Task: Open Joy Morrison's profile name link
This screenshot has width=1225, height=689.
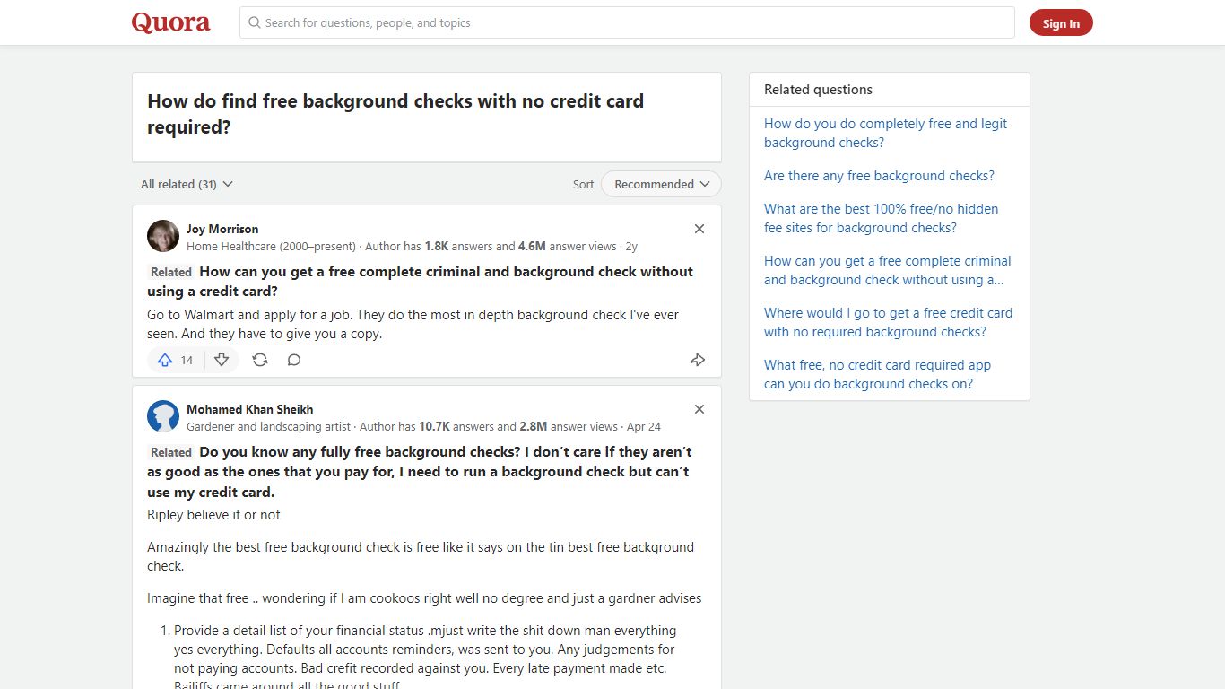Action: (x=222, y=229)
